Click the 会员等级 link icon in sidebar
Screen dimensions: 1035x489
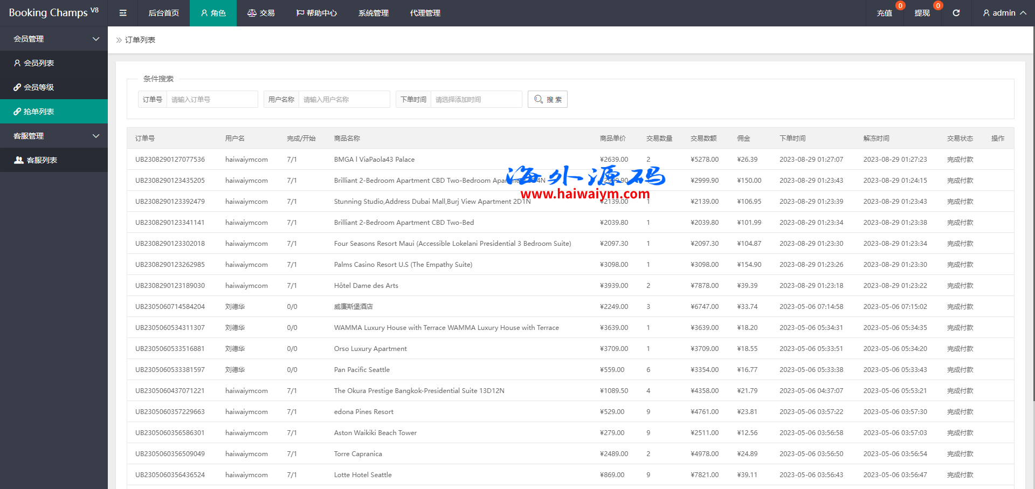17,87
